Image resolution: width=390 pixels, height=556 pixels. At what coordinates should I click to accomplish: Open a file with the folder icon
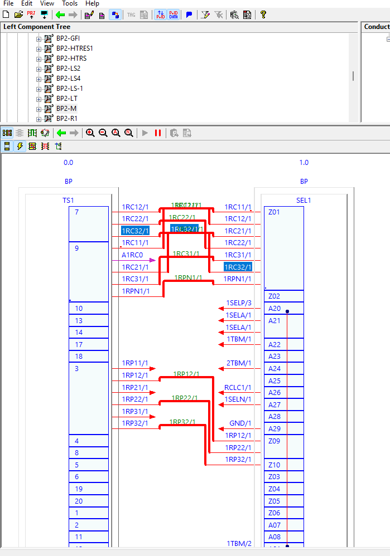(18, 14)
